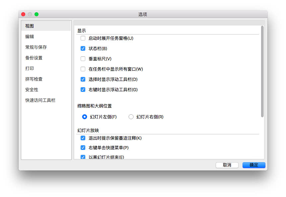Viewport: 286px width, 197px height.
Task: Switch to the 编辑 category
Action: [46, 36]
